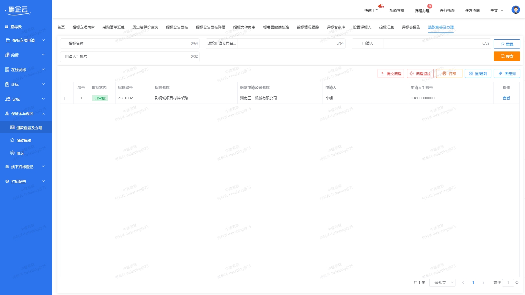Click 查看 link in first row
The width and height of the screenshot is (525, 295).
tap(506, 98)
